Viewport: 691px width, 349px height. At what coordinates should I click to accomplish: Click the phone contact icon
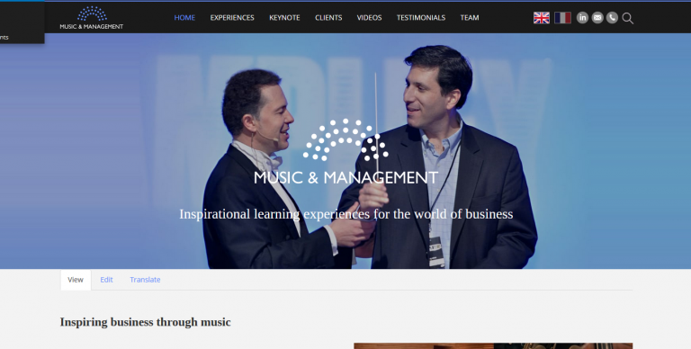[x=612, y=18]
